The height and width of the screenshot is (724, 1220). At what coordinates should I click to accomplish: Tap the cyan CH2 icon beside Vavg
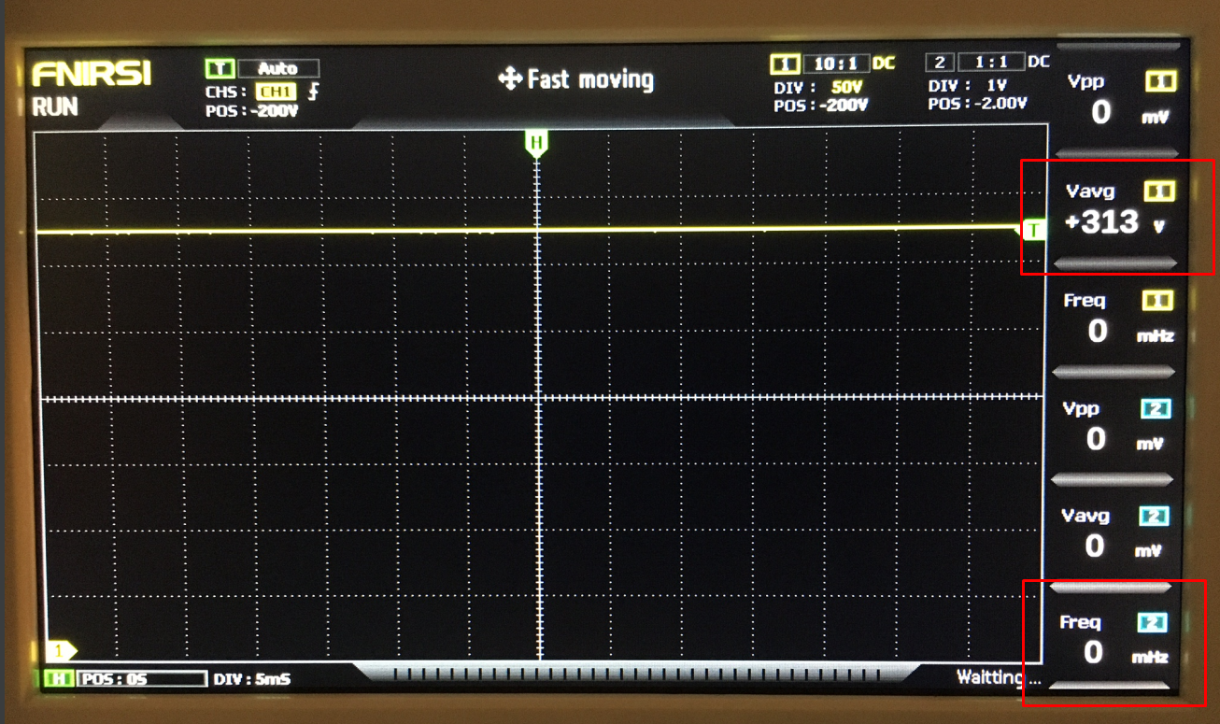point(1155,517)
